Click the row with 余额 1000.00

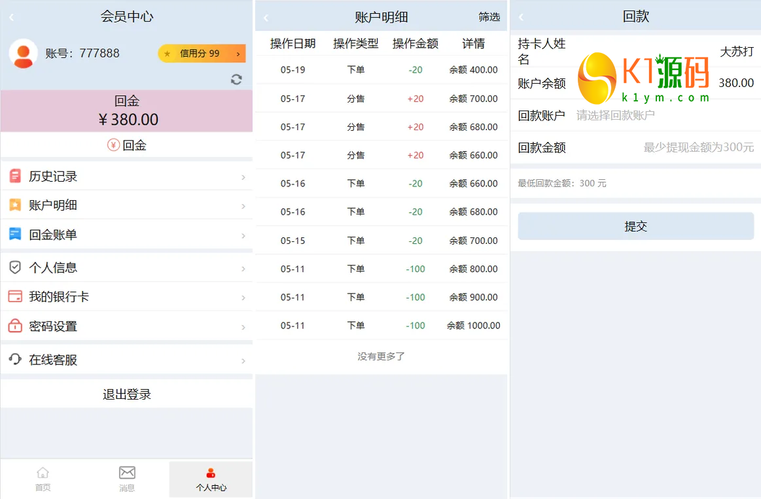click(x=381, y=326)
